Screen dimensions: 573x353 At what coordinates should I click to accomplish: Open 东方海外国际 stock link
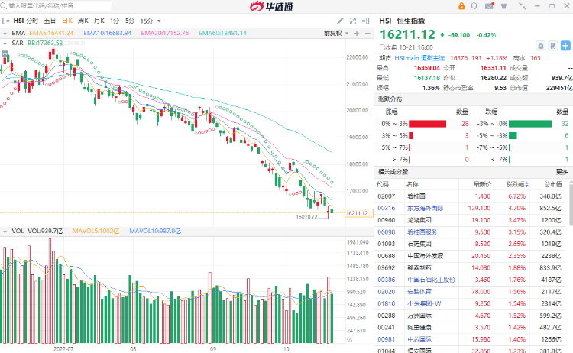pos(425,209)
